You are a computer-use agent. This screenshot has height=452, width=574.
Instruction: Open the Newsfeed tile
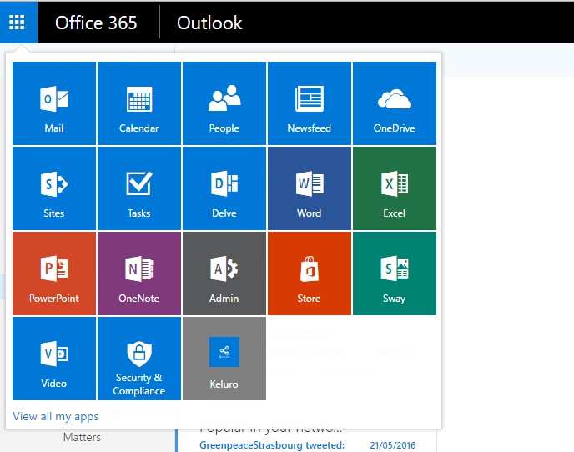coord(310,103)
